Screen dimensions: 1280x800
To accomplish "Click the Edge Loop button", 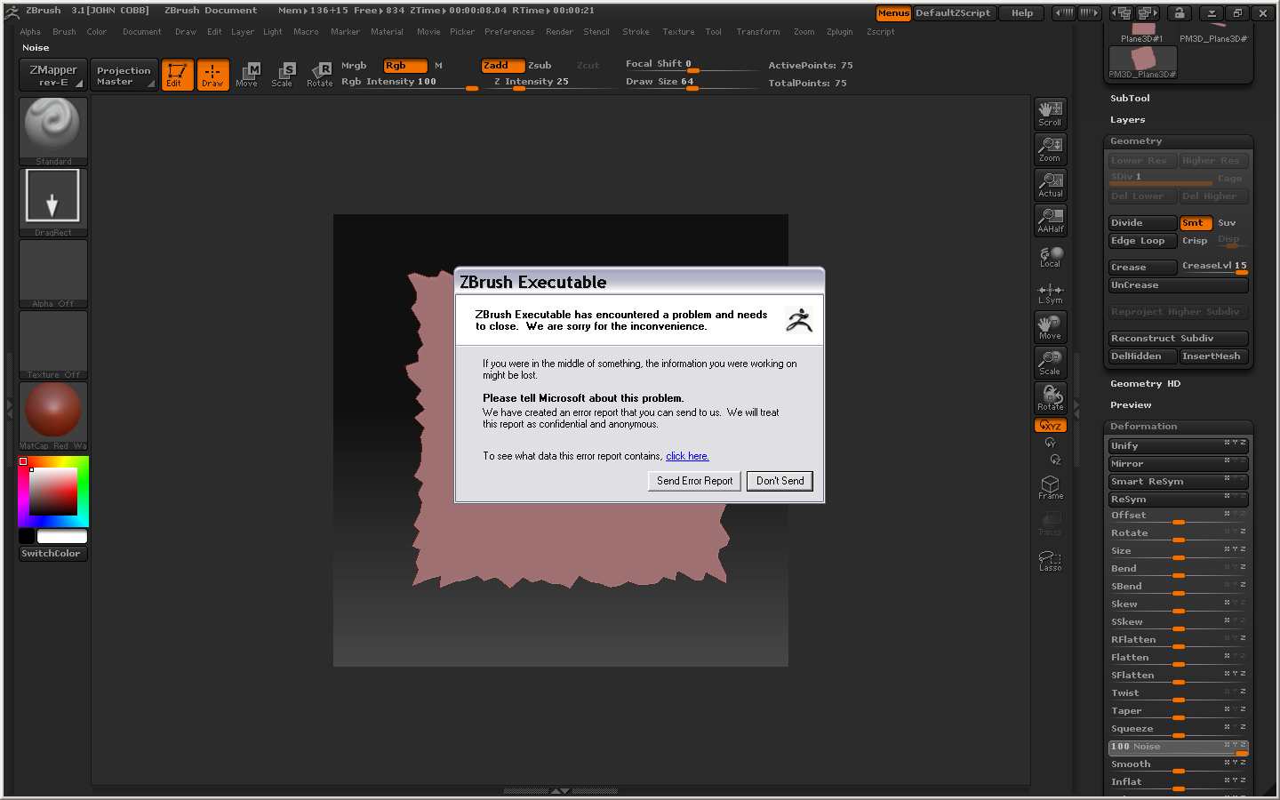I will 1142,241.
